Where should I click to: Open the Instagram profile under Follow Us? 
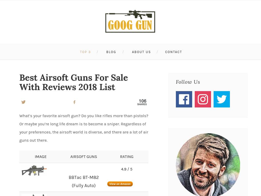(203, 99)
